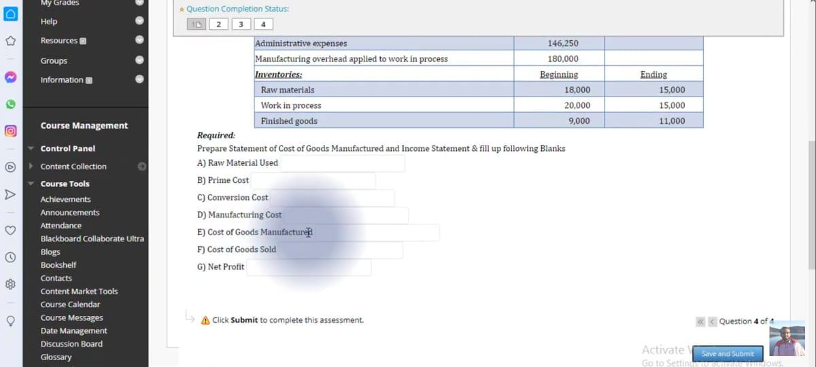This screenshot has height=367, width=816.
Task: Click the Administrative expenses value 146,250
Action: point(563,43)
